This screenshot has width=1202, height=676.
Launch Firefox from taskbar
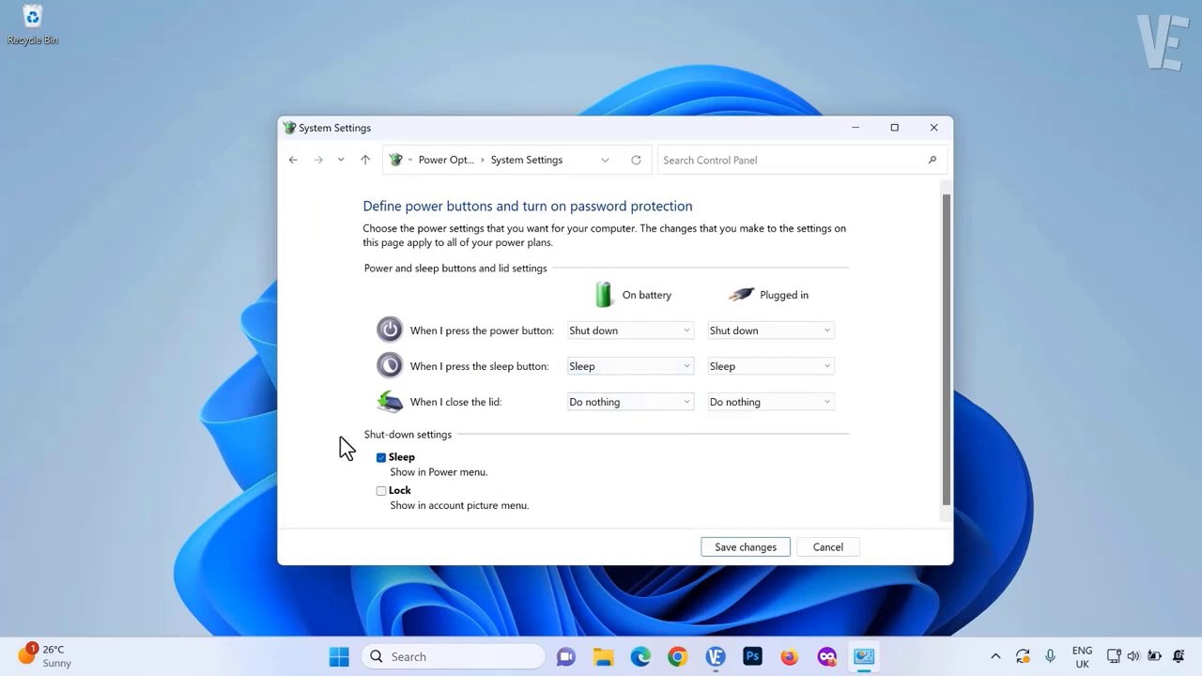[x=789, y=656]
